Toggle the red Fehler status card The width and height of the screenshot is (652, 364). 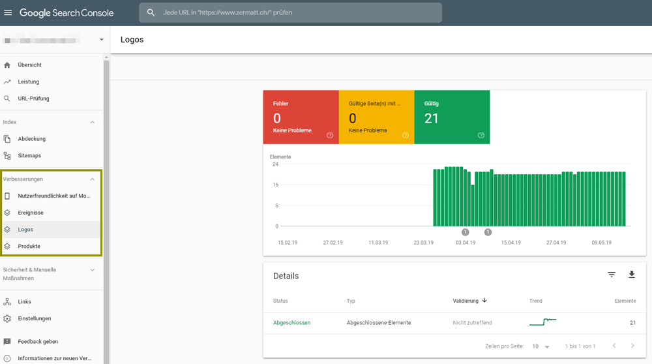pos(301,117)
